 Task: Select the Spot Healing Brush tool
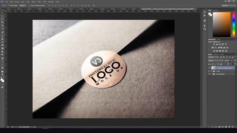click(2, 32)
